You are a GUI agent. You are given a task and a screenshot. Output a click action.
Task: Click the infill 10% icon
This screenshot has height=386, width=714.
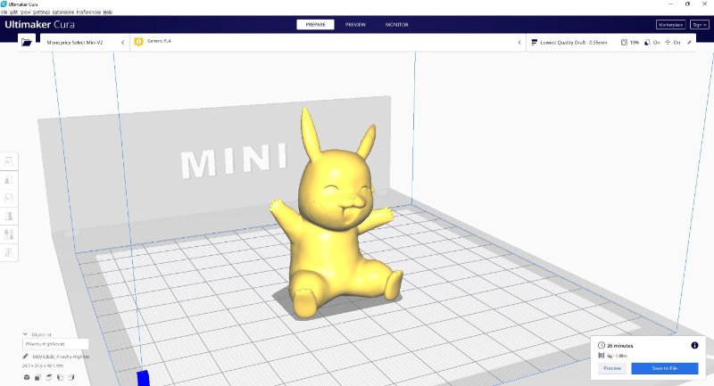(x=624, y=42)
